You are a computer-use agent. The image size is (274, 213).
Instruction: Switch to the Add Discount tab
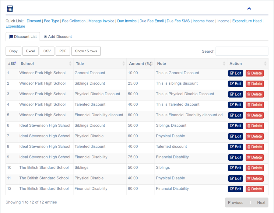(58, 37)
